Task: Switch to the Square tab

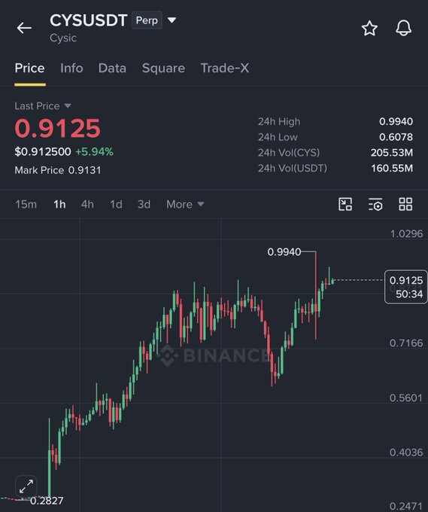Action: [x=163, y=69]
